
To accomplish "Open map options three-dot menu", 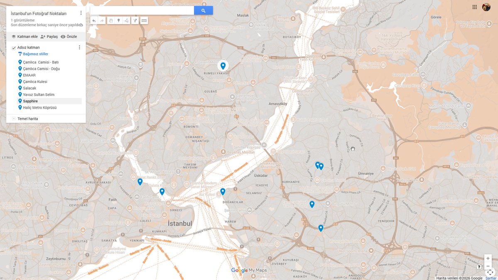I will pos(81,13).
